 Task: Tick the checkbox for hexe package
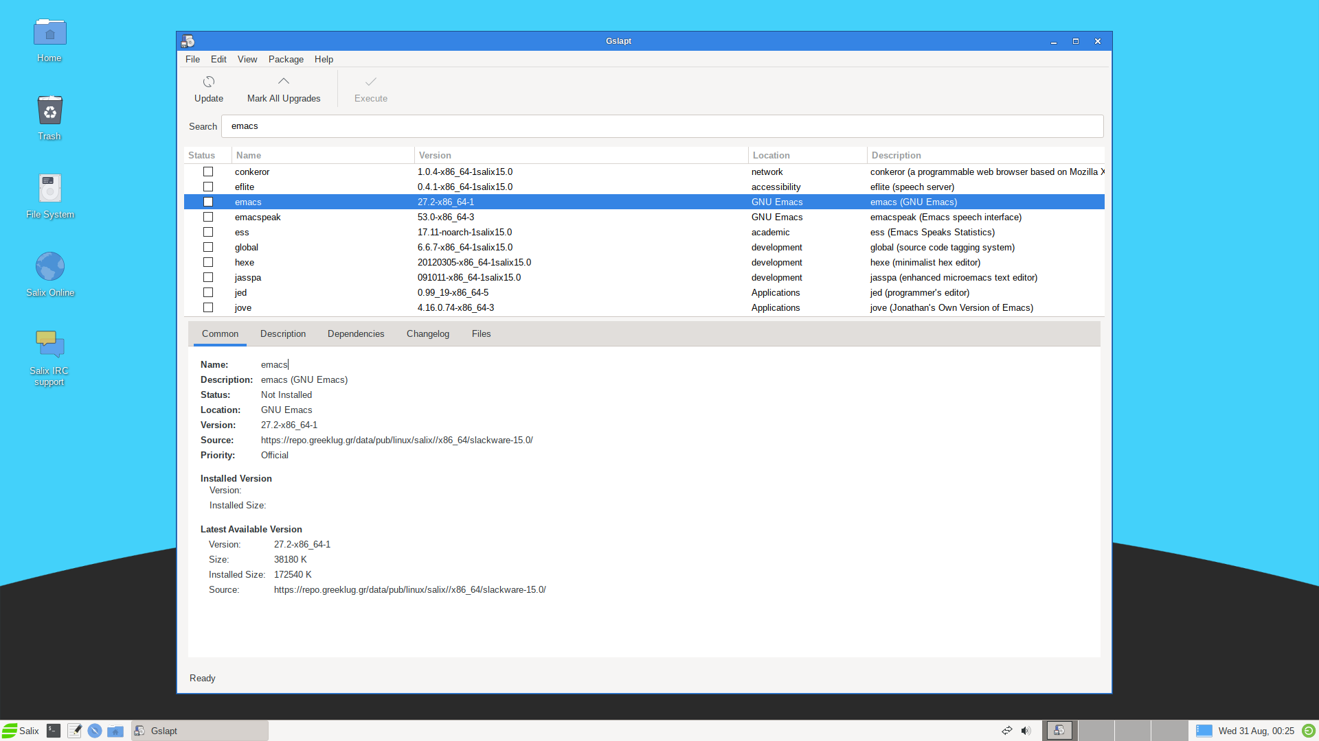[x=208, y=262]
